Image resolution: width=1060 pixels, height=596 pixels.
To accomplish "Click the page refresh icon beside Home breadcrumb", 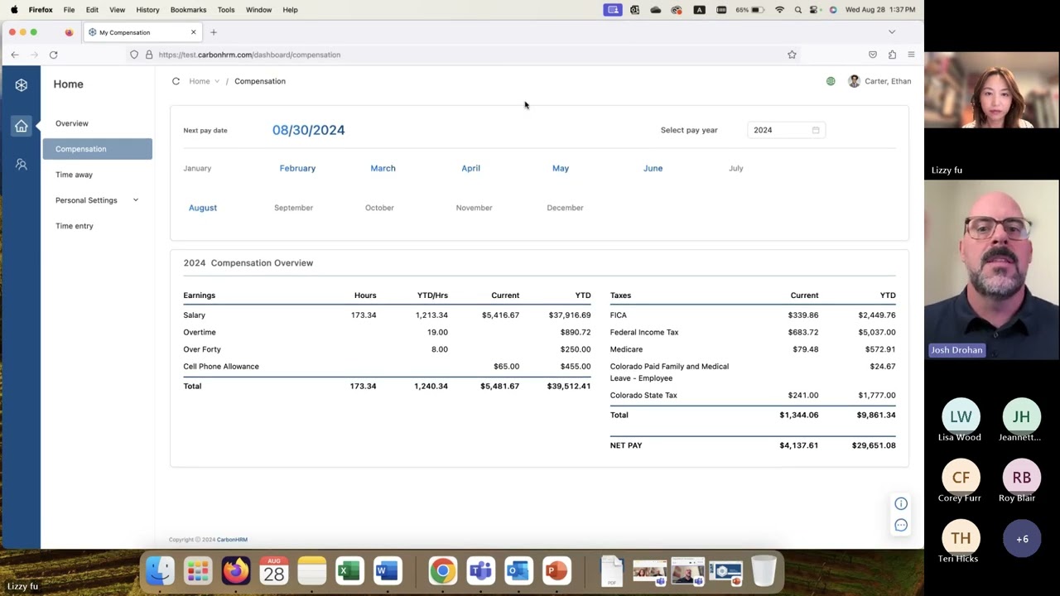I will [176, 81].
